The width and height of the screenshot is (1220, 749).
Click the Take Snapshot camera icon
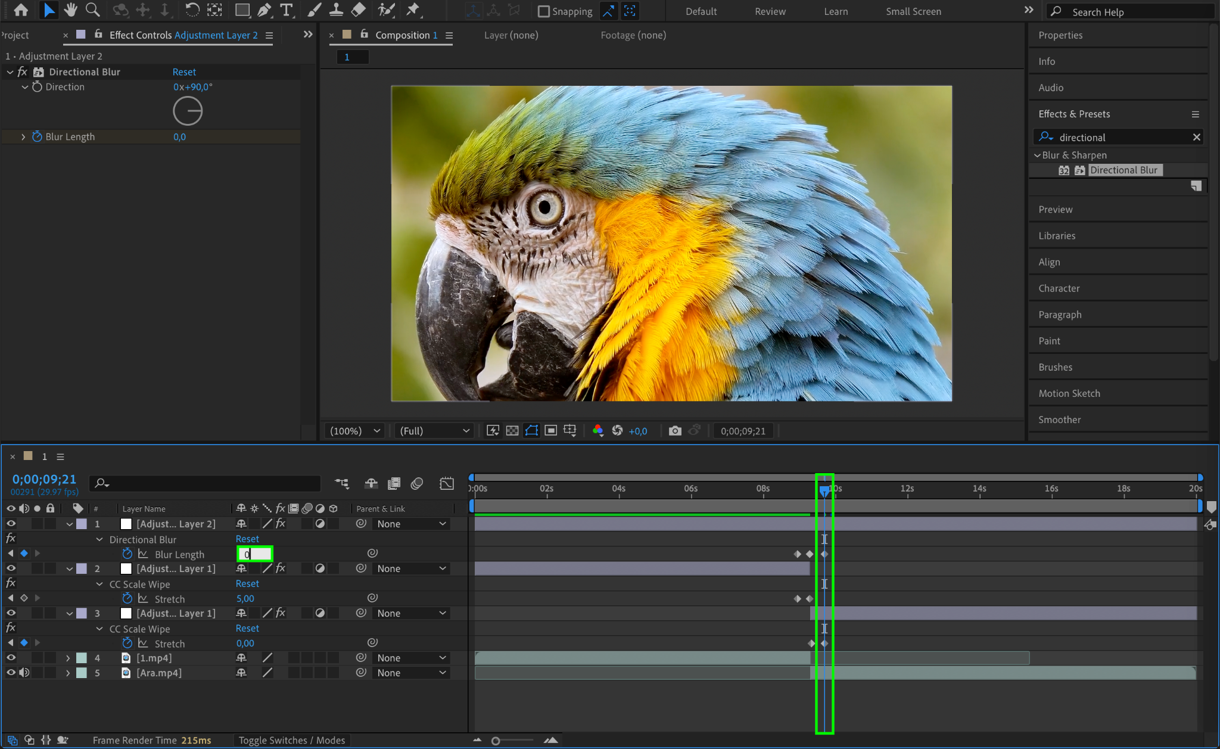[x=674, y=431]
